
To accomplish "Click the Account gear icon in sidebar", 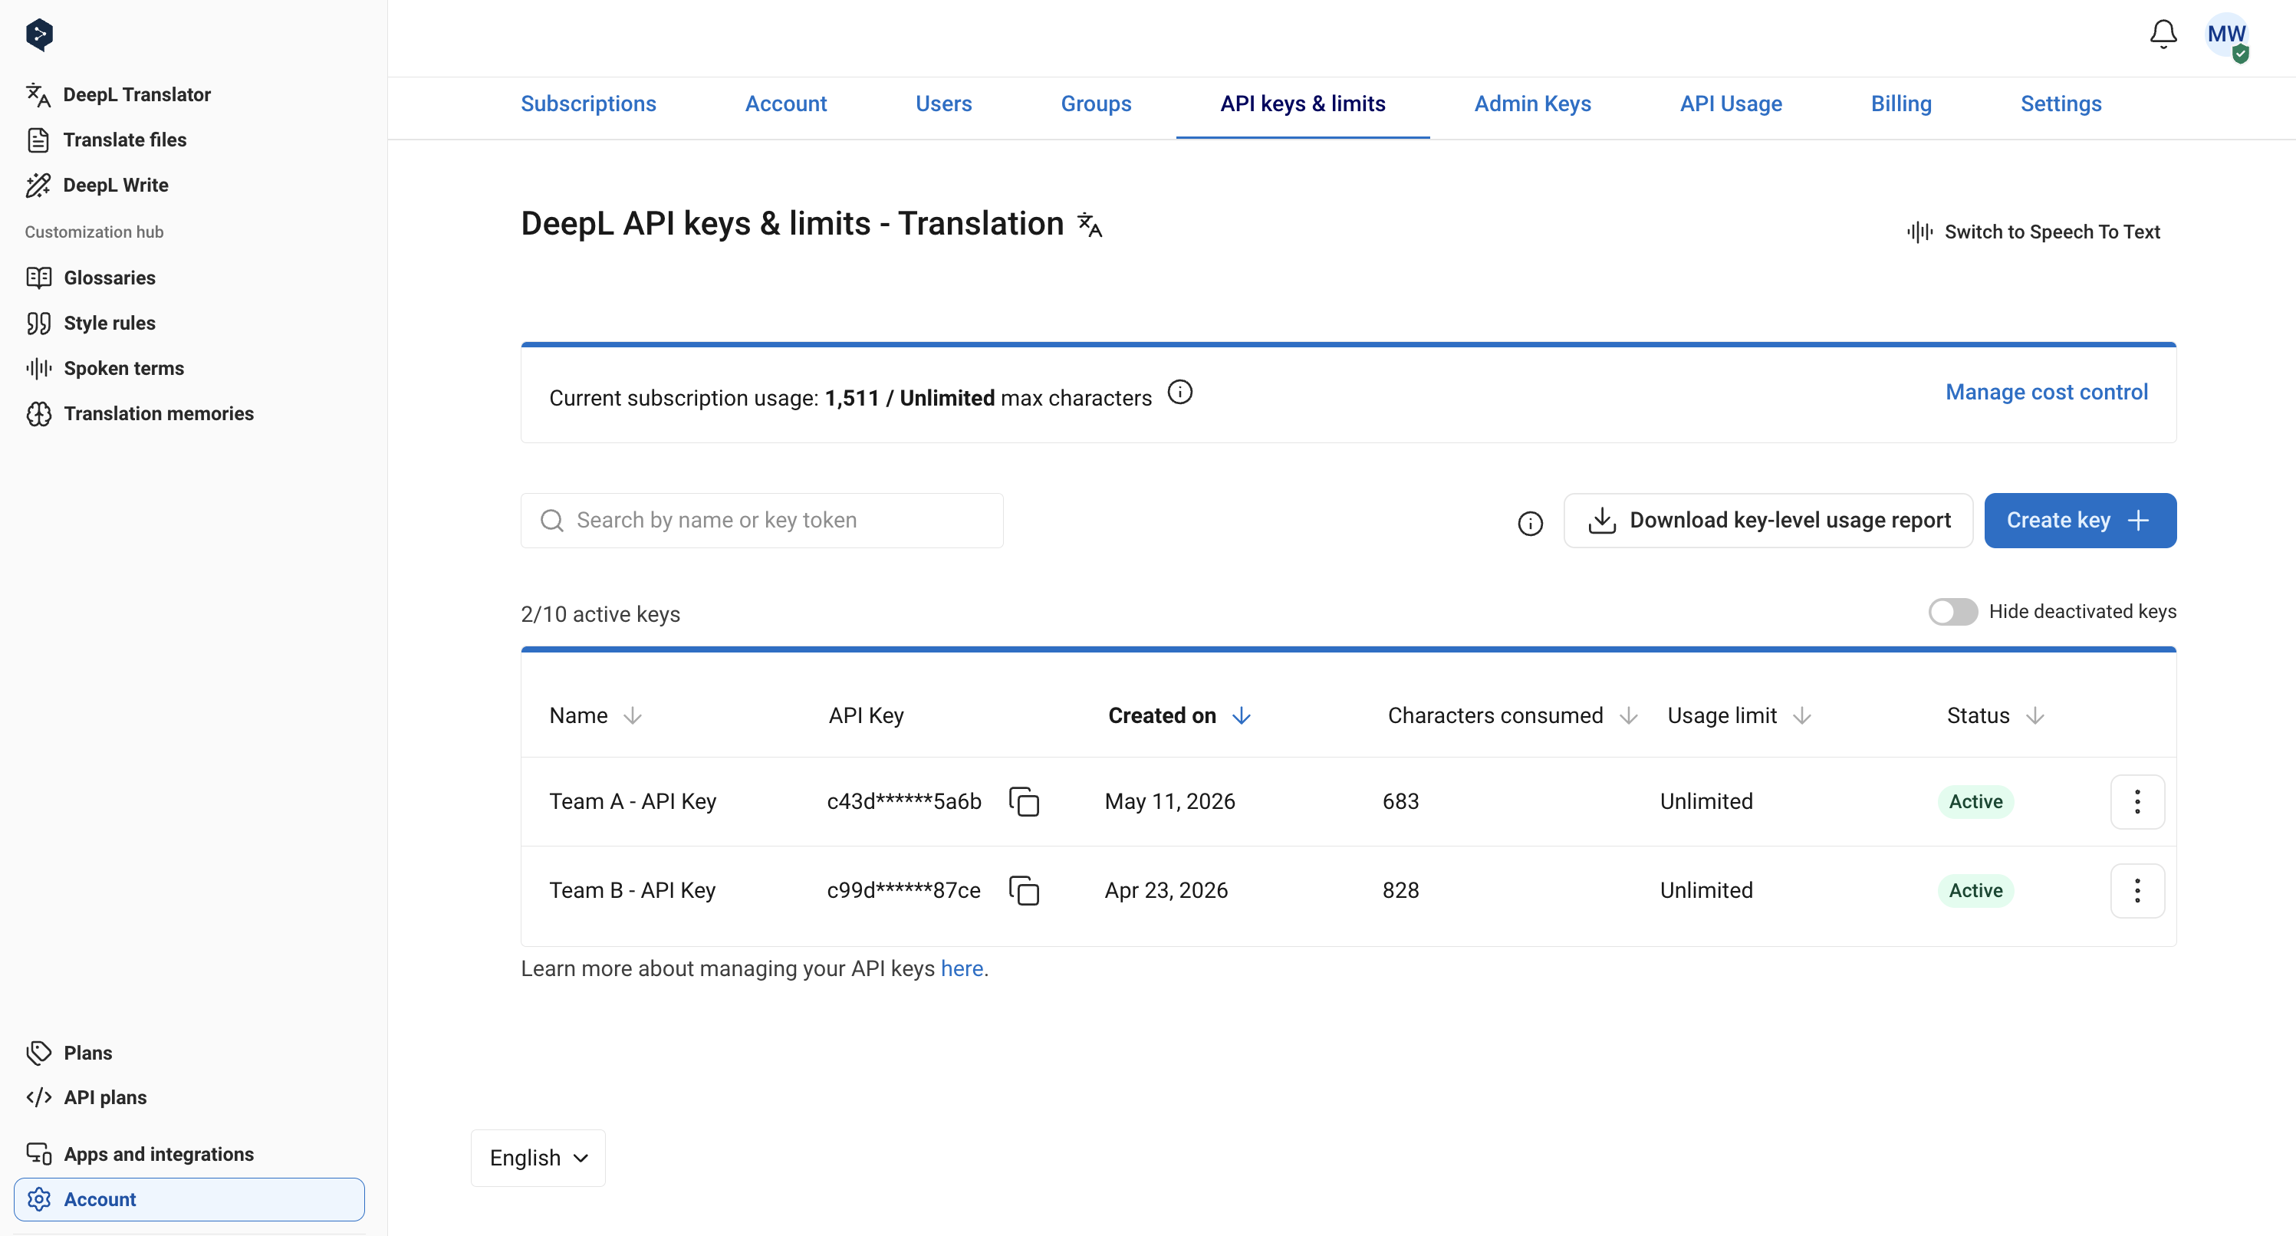I will click(x=39, y=1199).
